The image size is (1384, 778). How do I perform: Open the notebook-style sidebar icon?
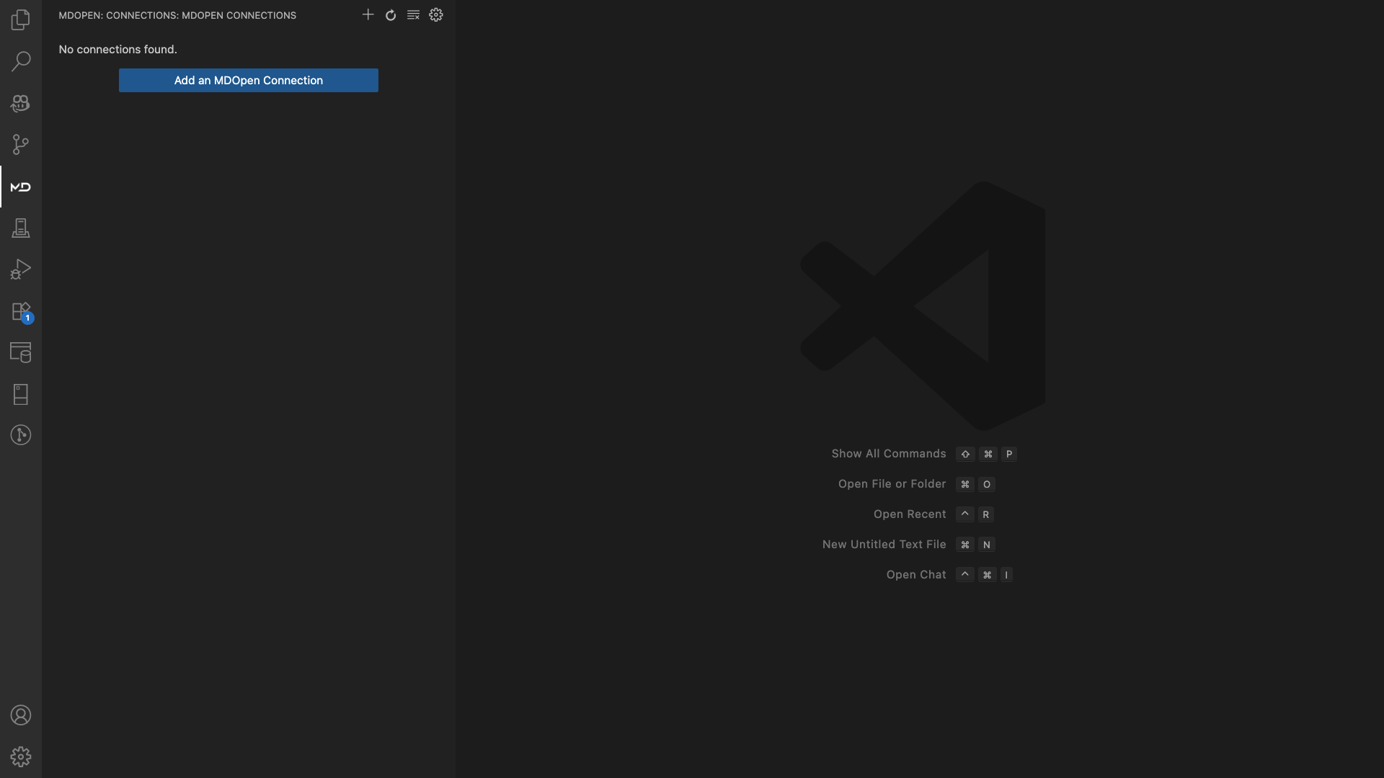[x=20, y=394]
